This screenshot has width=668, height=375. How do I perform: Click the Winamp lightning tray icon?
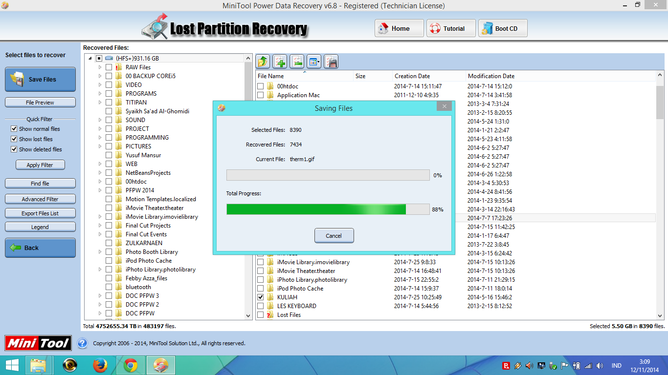tap(518, 366)
